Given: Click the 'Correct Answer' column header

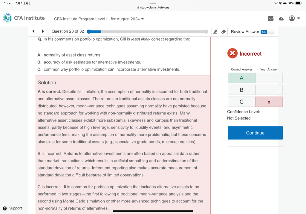Looking at the screenshot, I should tap(241, 69).
